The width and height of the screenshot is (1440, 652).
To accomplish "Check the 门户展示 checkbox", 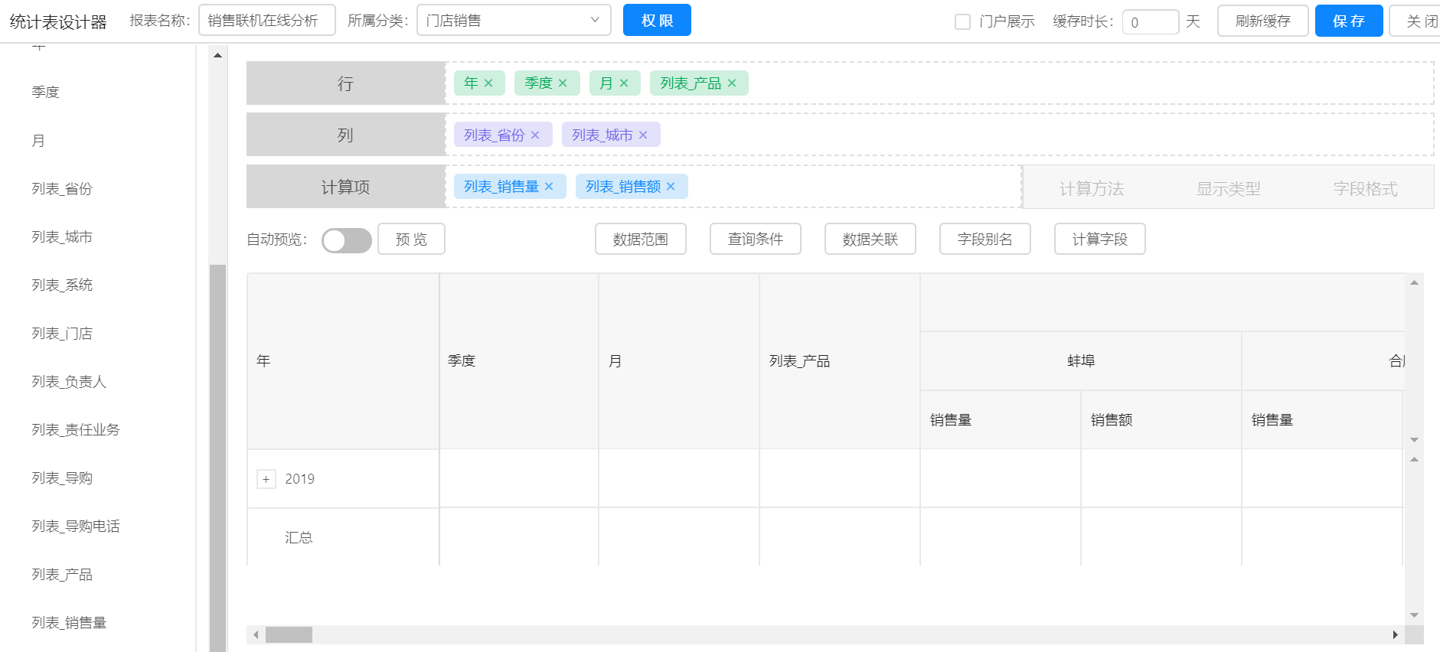I will 962,21.
